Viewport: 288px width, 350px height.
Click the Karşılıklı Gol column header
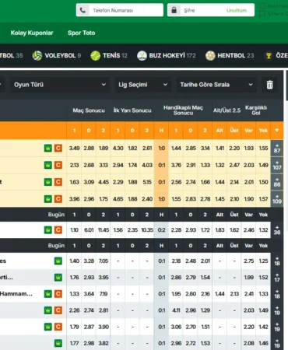256,110
